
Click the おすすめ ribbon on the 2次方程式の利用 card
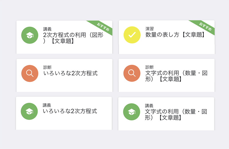(101, 27)
